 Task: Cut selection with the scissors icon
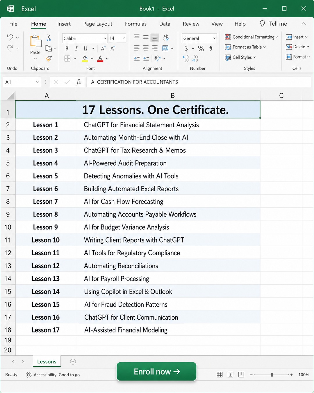coord(49,38)
